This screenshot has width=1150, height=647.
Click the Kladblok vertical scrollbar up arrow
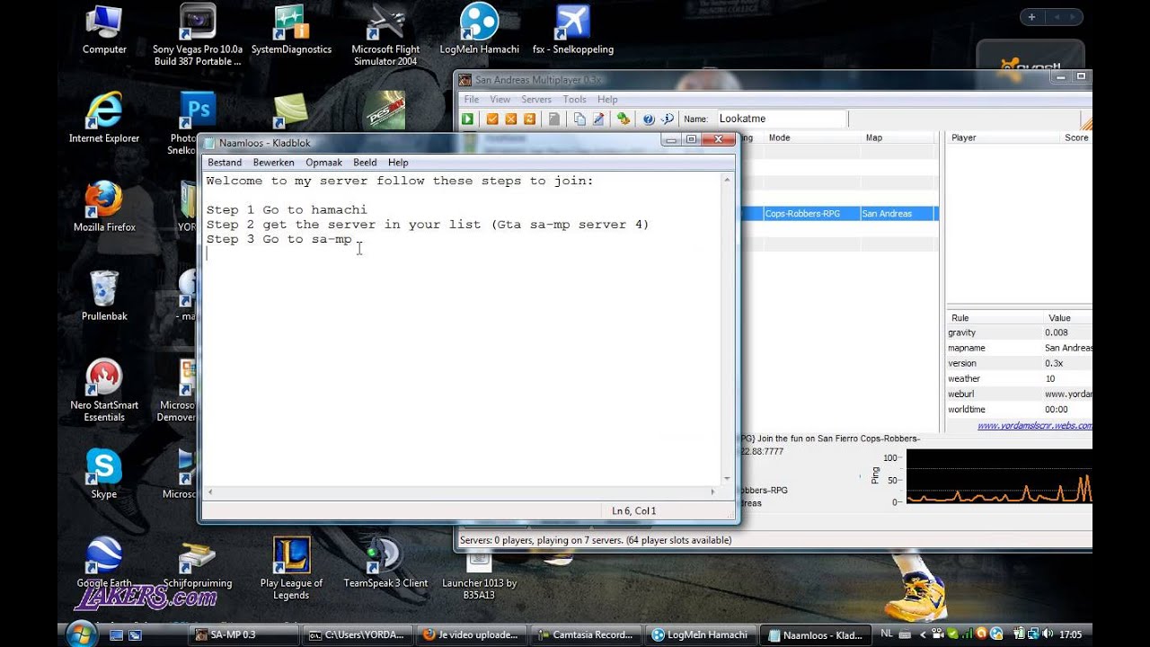727,181
